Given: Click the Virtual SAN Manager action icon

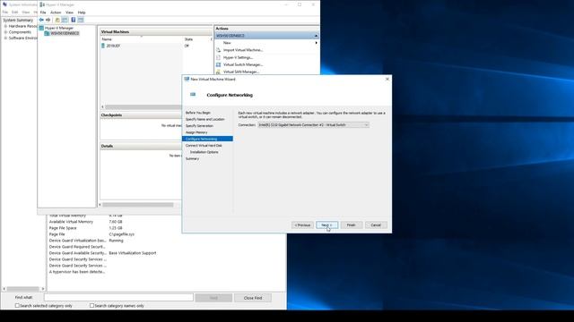Looking at the screenshot, I should 218,72.
